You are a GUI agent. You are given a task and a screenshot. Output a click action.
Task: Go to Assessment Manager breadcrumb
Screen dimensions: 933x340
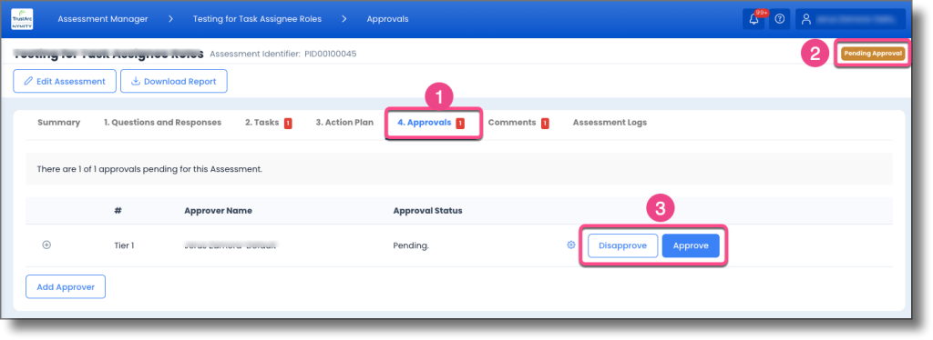pos(103,19)
